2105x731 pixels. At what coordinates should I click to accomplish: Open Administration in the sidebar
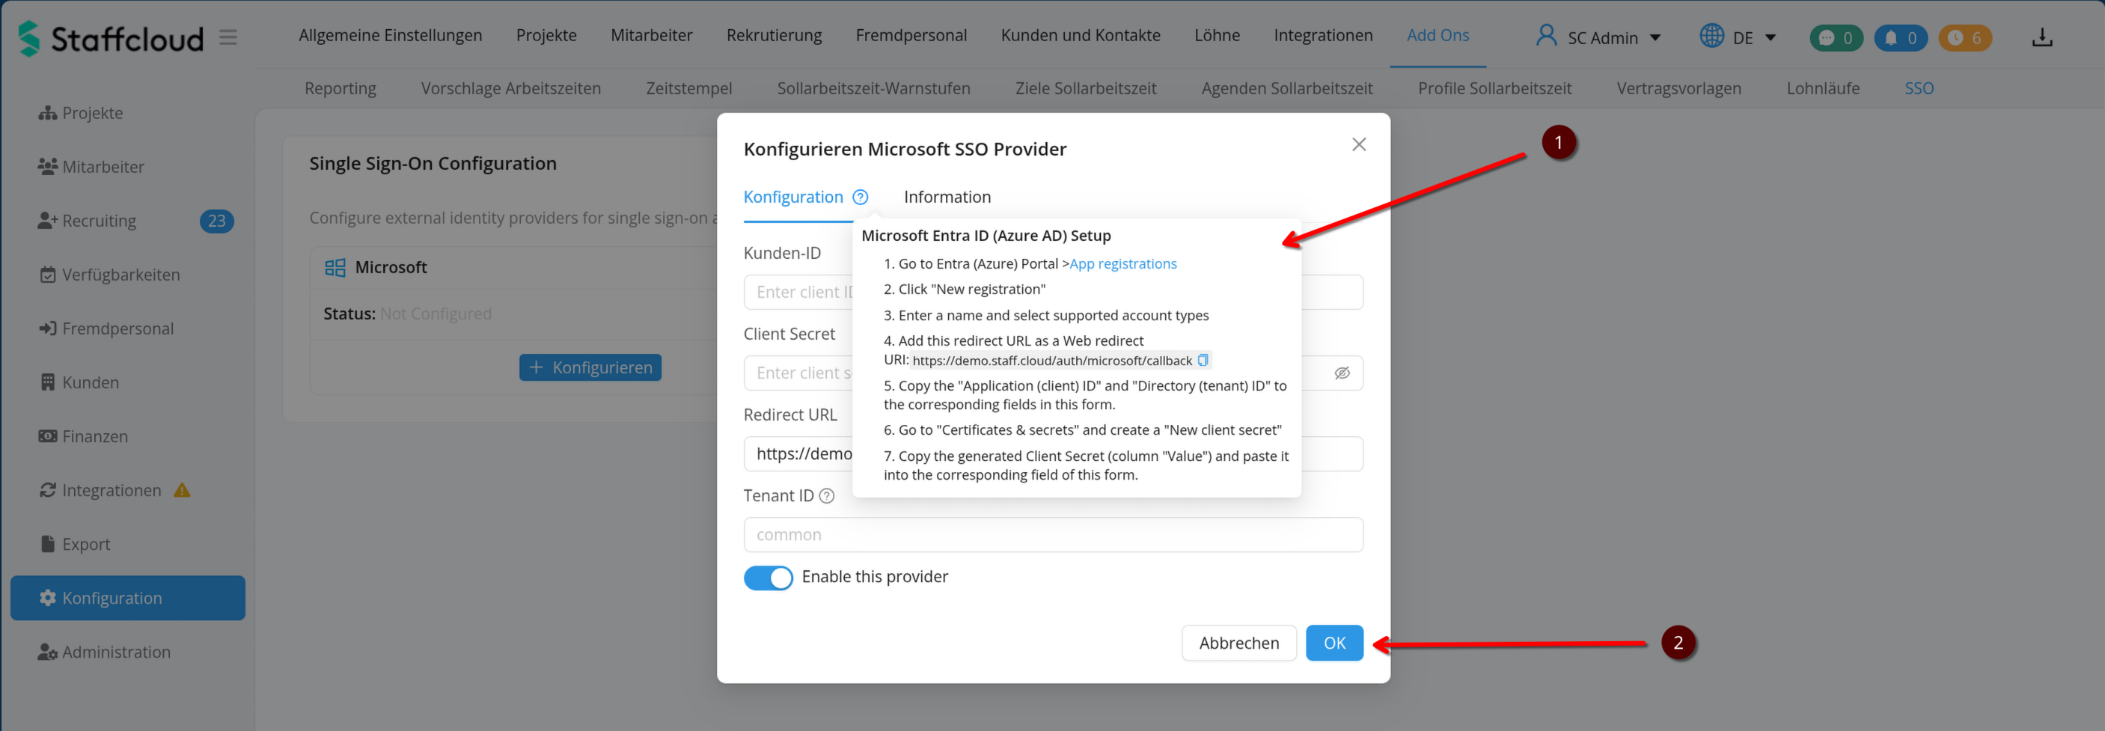(127, 652)
